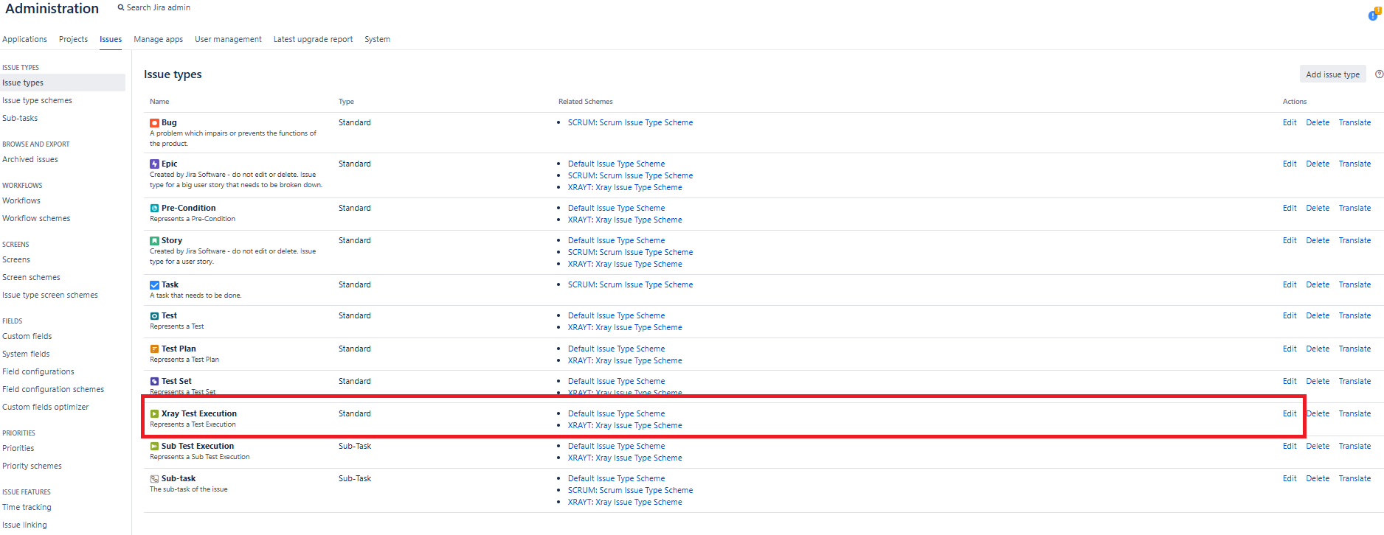Click the Search Jira admin field
The height and width of the screenshot is (535, 1384).
(158, 8)
